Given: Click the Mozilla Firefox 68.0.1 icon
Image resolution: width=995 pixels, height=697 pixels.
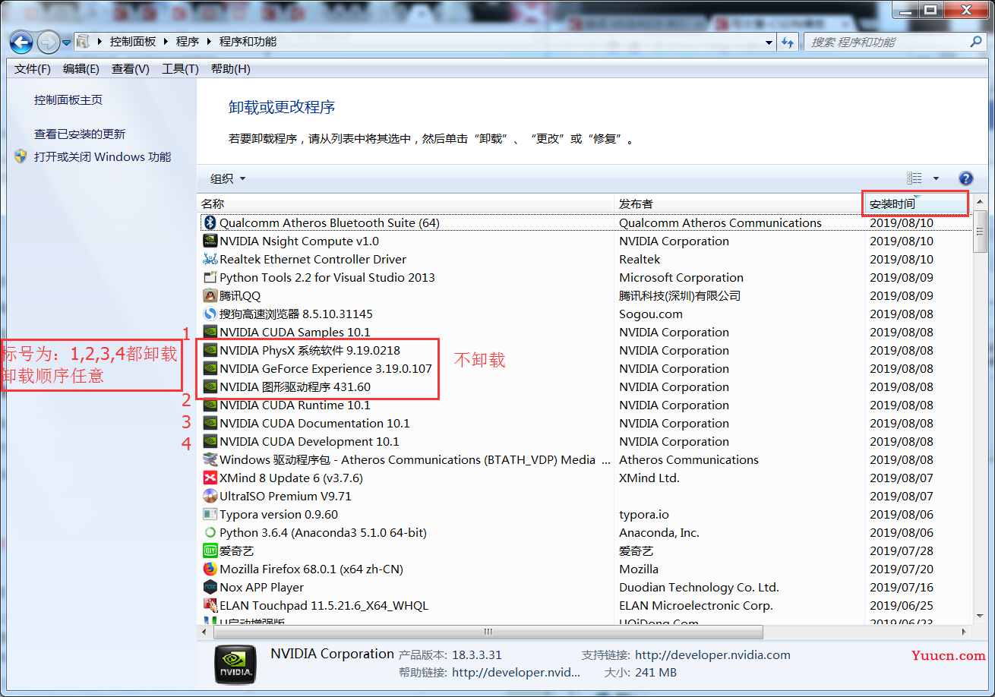Looking at the screenshot, I should click(210, 569).
